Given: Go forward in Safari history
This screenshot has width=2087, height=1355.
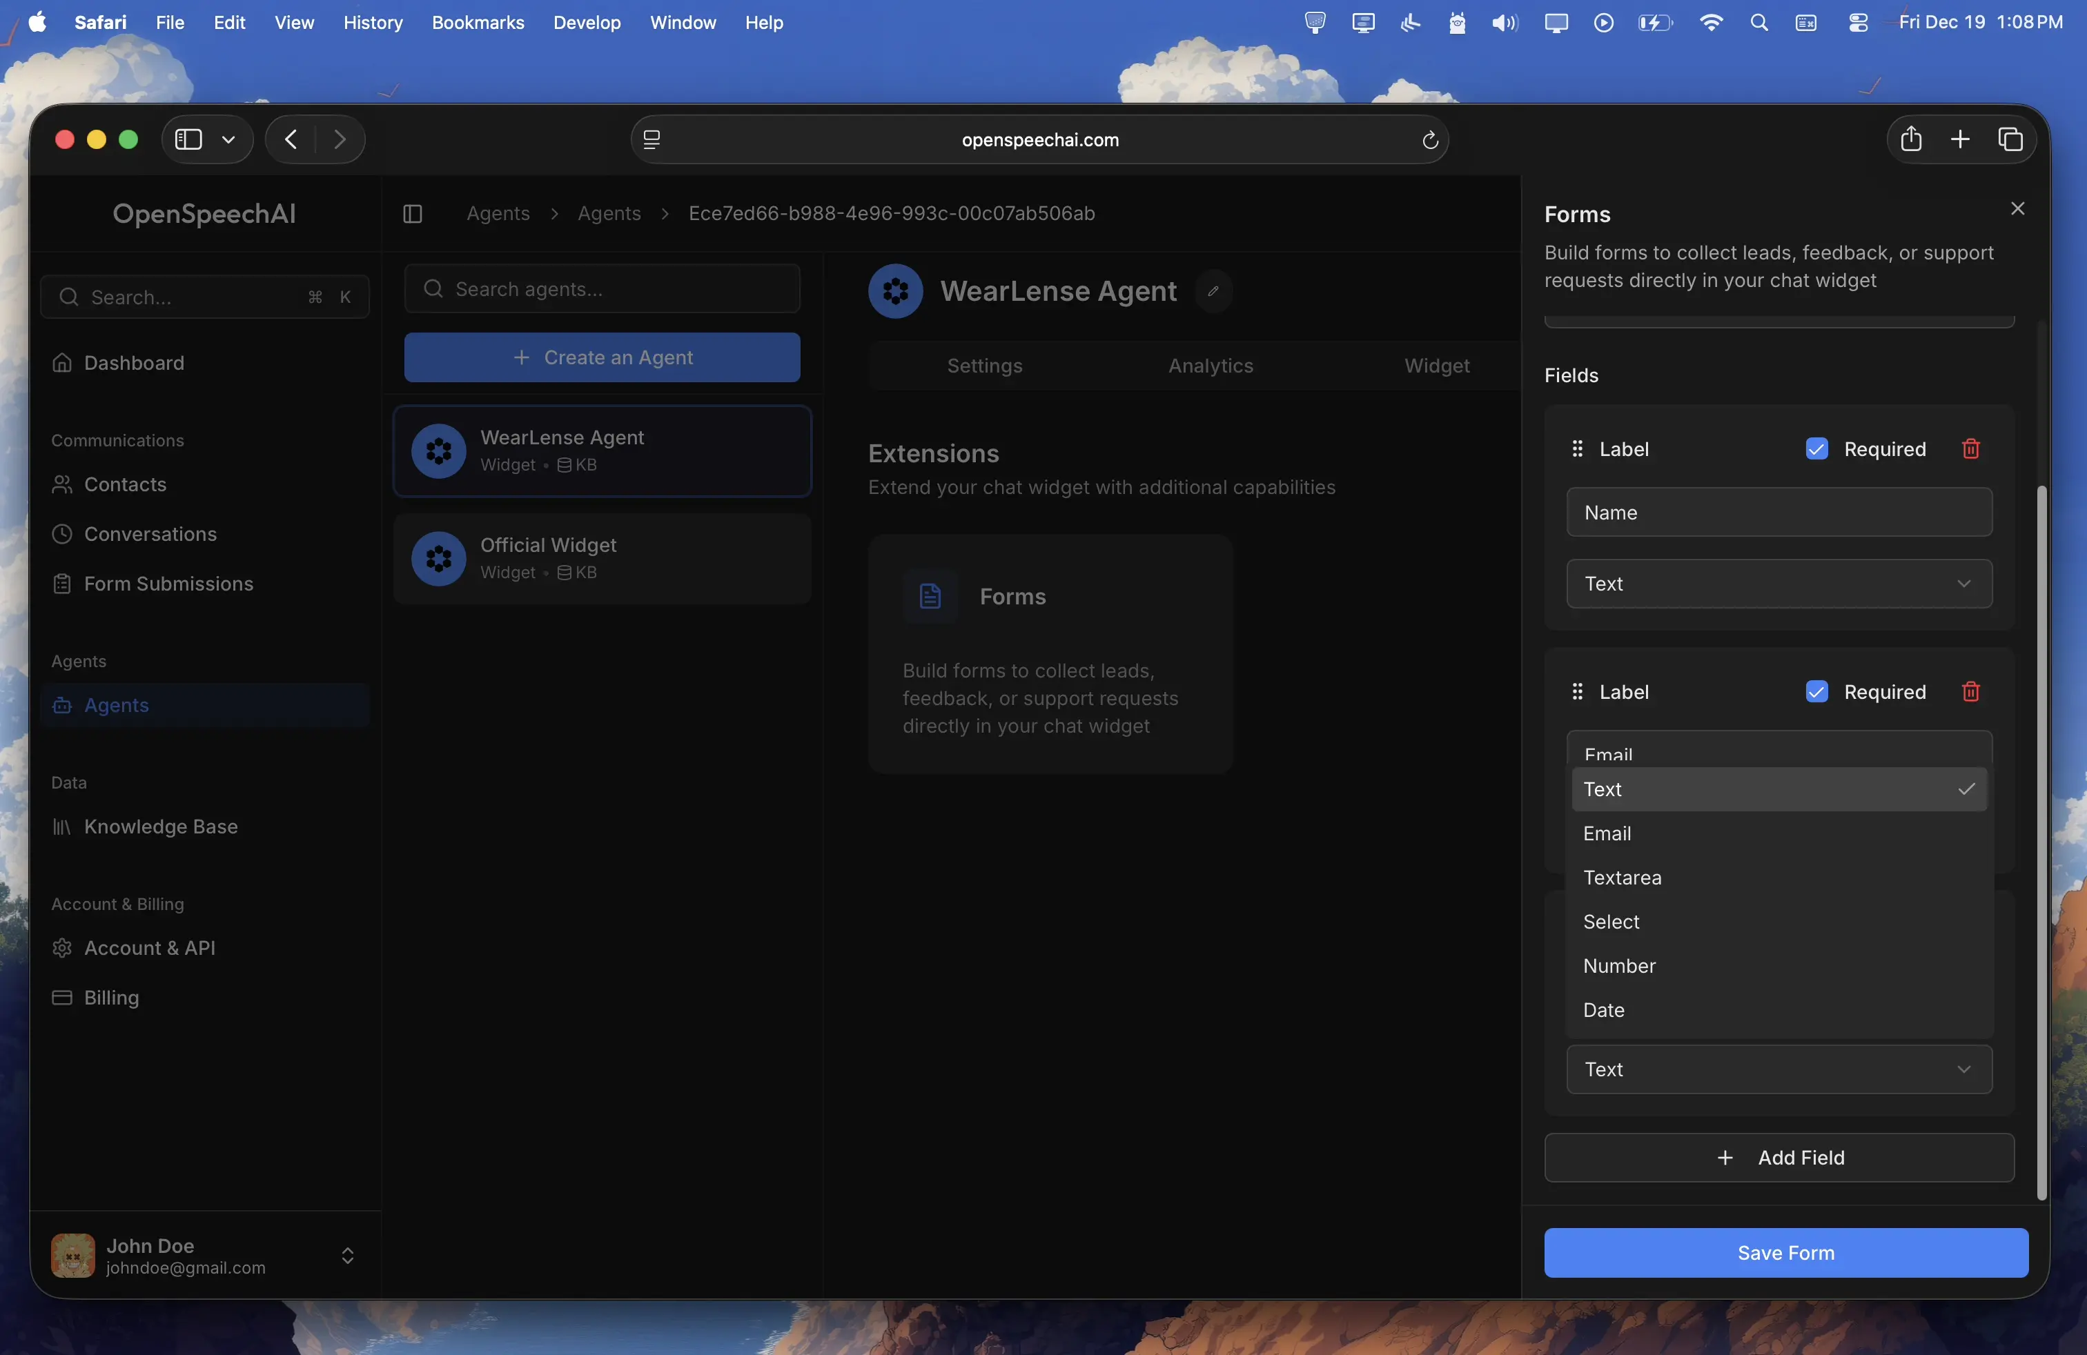Looking at the screenshot, I should coord(340,139).
